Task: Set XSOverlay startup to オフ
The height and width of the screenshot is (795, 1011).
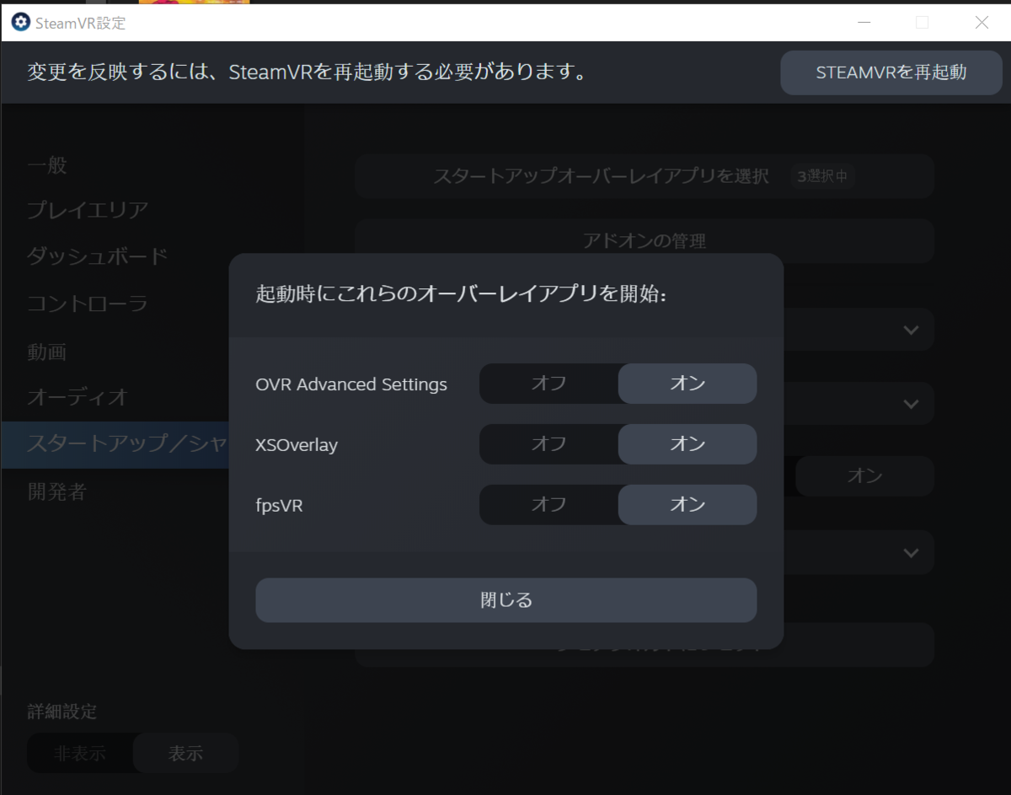Action: pos(548,444)
